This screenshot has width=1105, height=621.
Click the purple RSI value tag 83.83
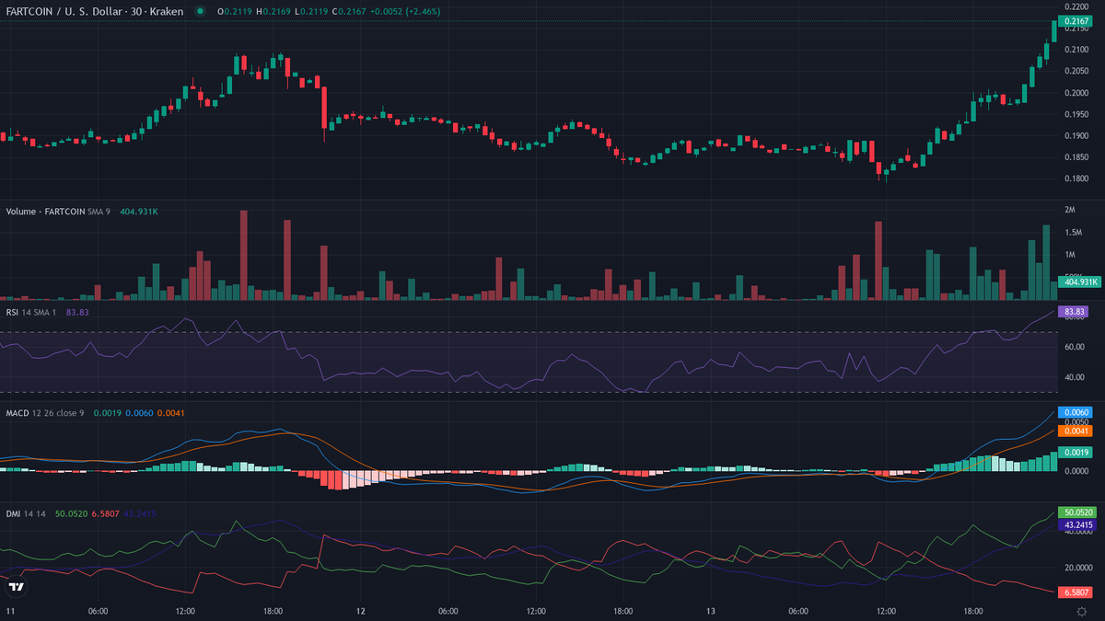point(1074,312)
